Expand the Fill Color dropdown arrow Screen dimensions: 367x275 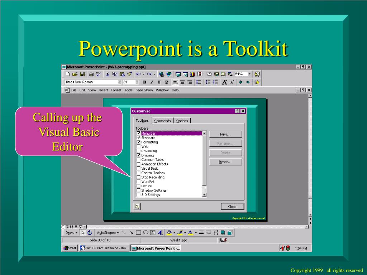point(175,233)
